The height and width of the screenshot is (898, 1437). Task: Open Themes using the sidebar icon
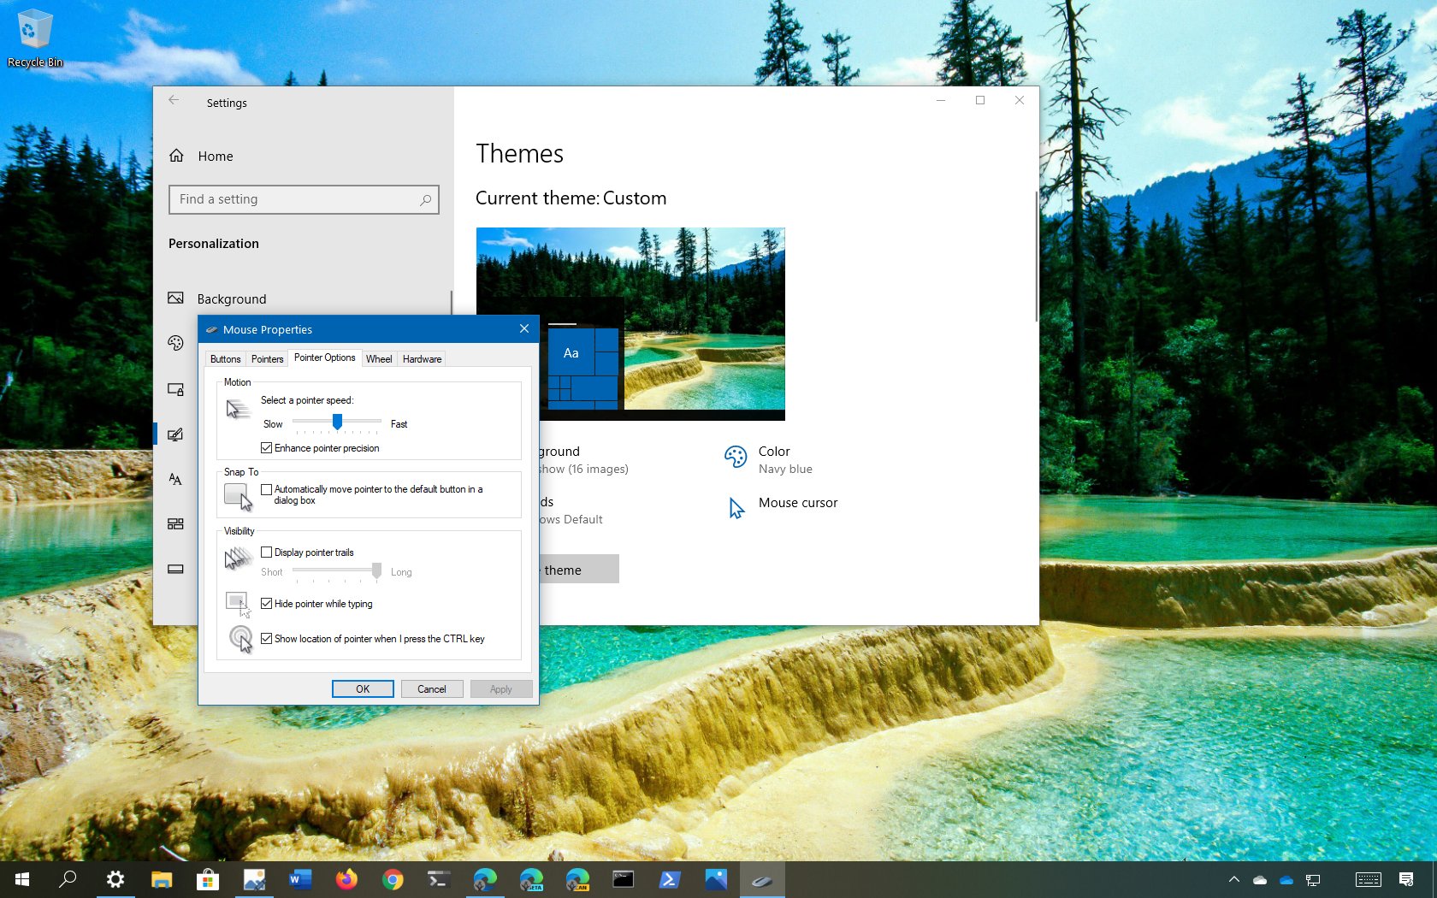(175, 434)
